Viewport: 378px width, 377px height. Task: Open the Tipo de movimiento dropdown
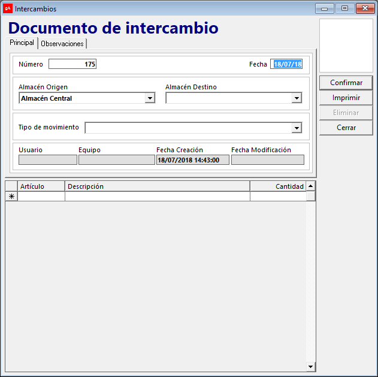coord(296,128)
